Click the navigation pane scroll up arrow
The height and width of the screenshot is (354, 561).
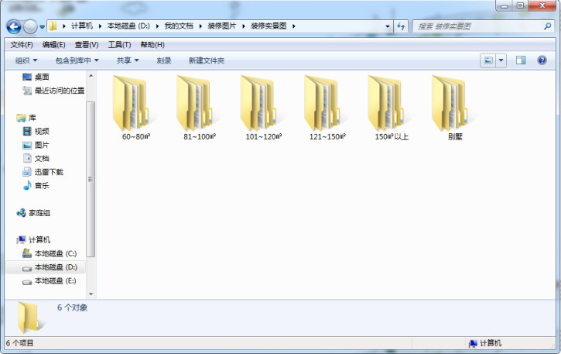(91, 76)
